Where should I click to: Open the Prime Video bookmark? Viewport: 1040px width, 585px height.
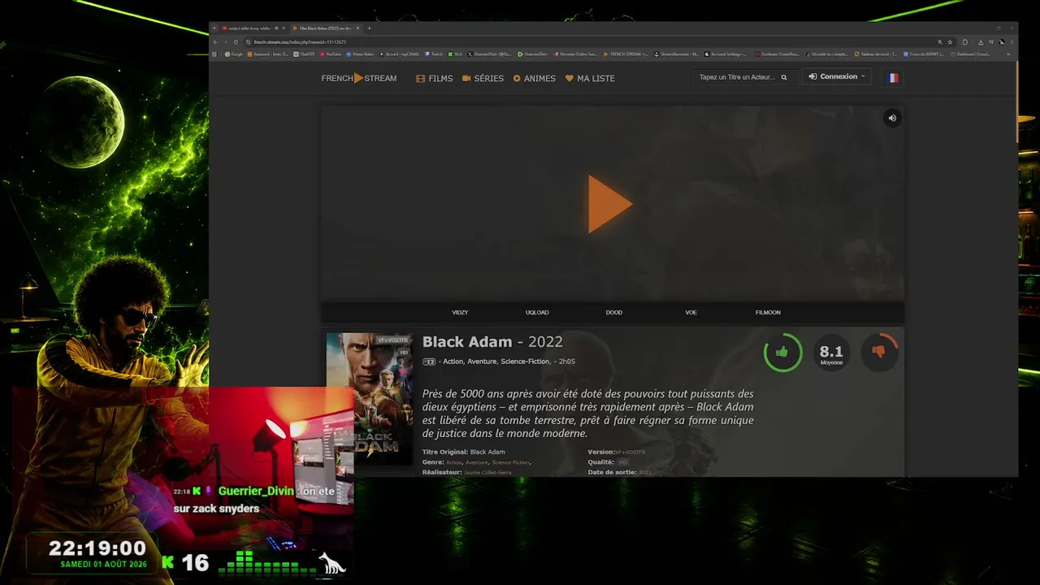click(360, 54)
